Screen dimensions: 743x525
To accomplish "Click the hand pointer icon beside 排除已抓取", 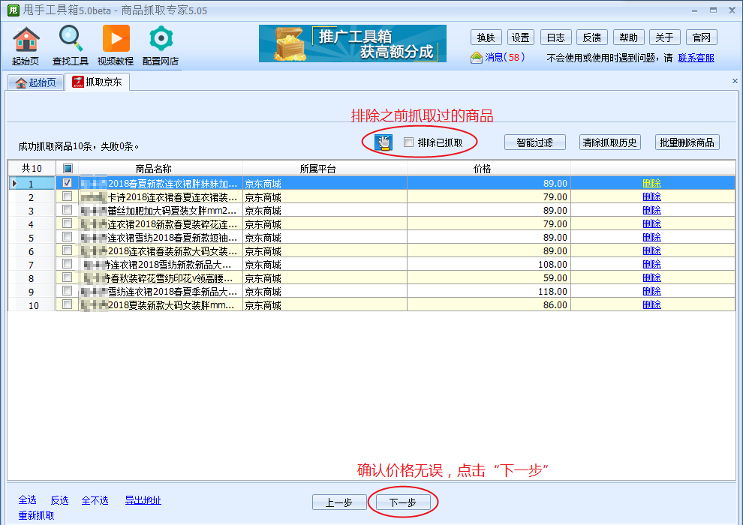I will [384, 142].
